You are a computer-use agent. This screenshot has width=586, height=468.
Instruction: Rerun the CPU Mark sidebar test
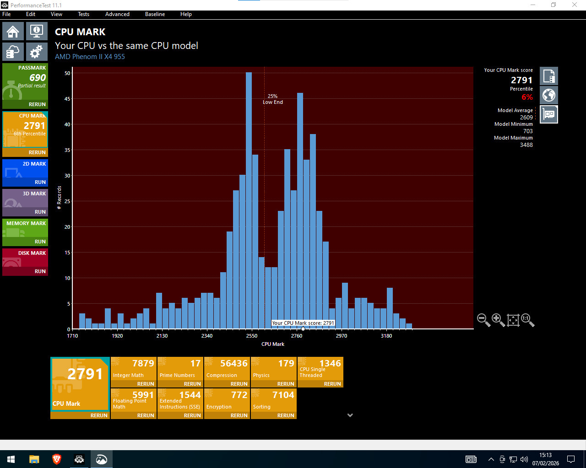pyautogui.click(x=37, y=152)
